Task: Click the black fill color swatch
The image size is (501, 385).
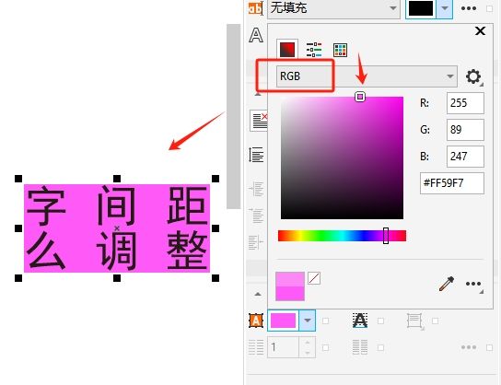Action: (x=421, y=8)
